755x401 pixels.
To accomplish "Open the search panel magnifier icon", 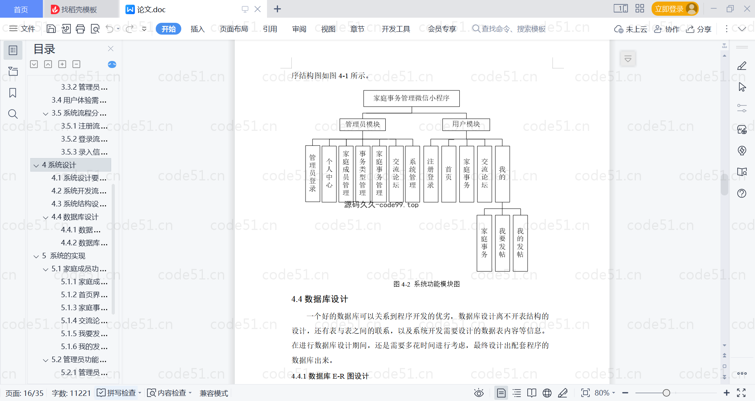I will point(13,114).
